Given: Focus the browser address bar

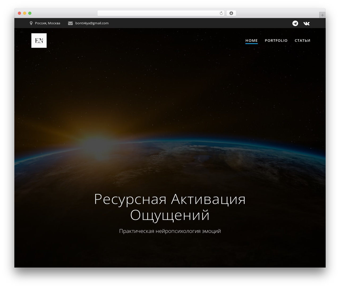Looking at the screenshot, I should 161,13.
